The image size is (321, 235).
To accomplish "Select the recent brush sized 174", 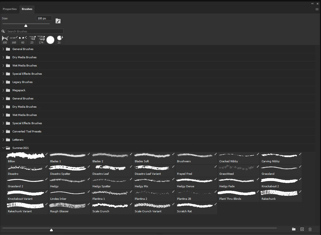I will pos(41,40).
